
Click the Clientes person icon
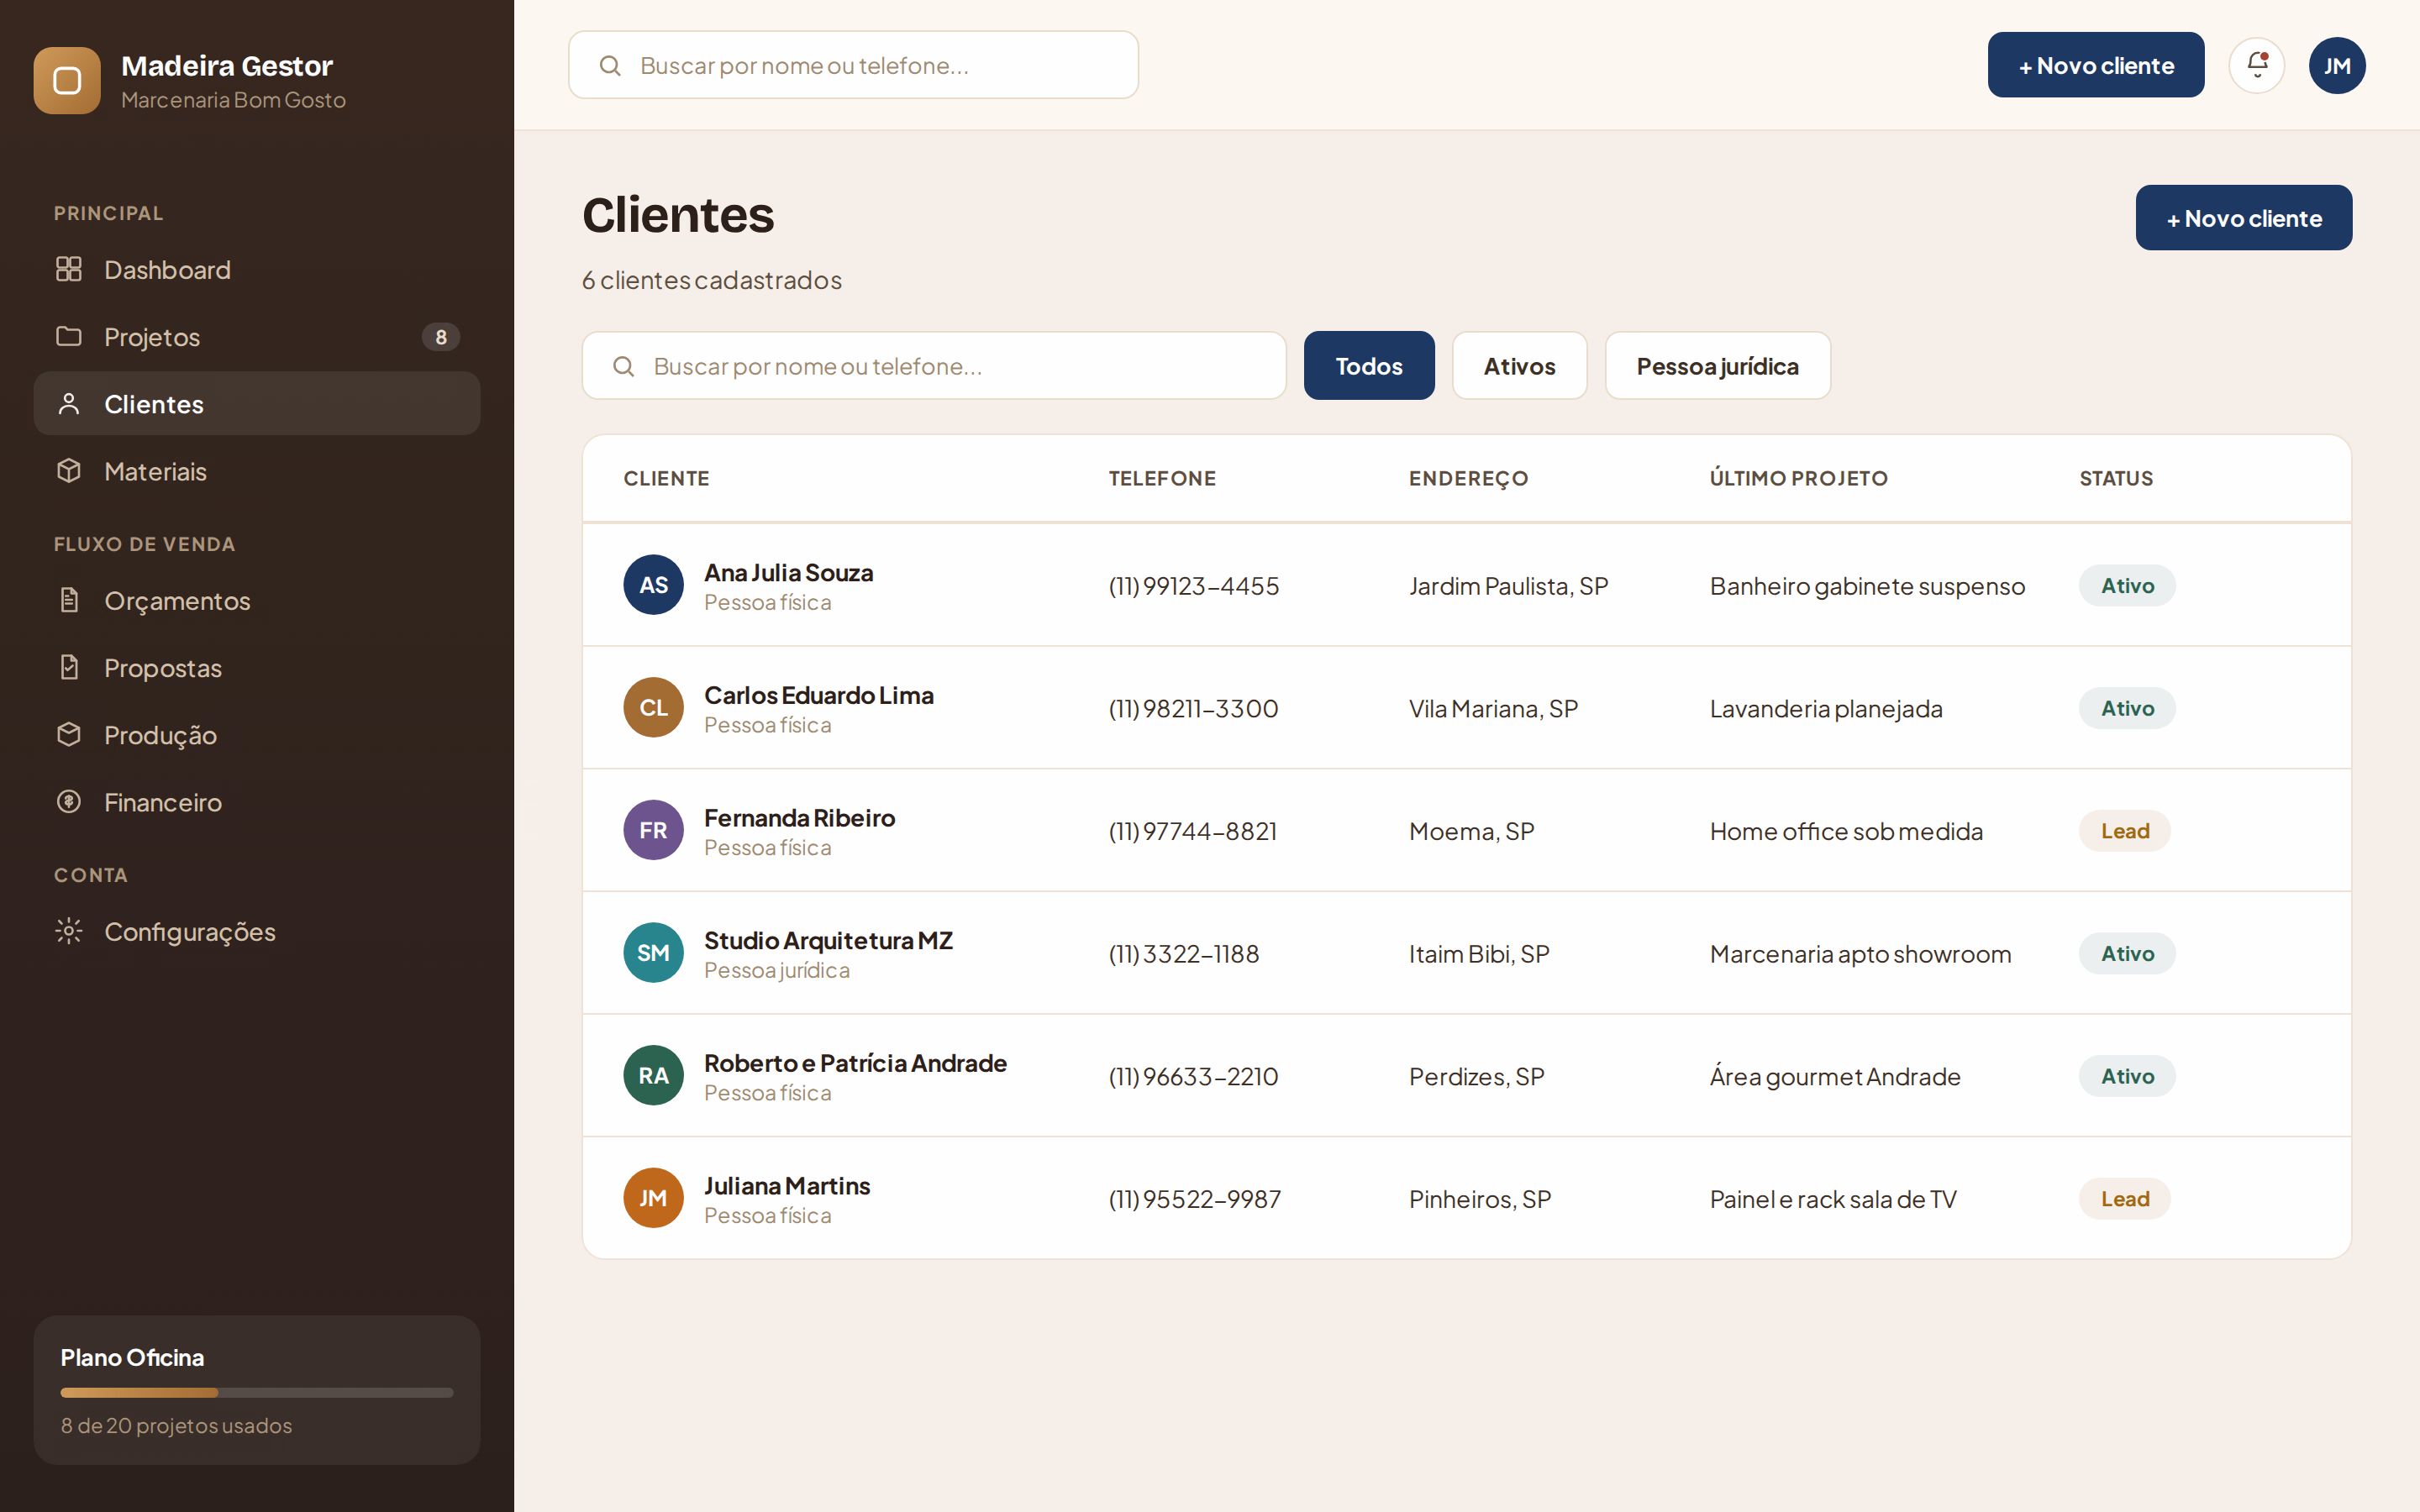(69, 404)
